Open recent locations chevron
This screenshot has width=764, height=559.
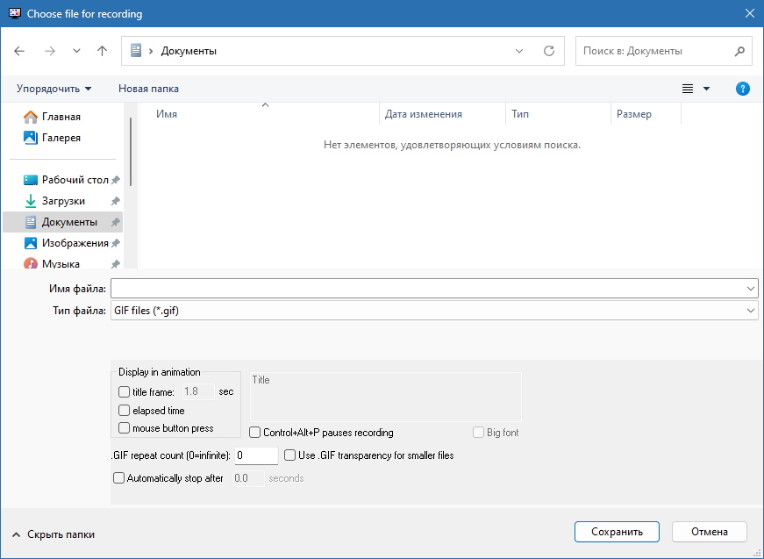[76, 51]
